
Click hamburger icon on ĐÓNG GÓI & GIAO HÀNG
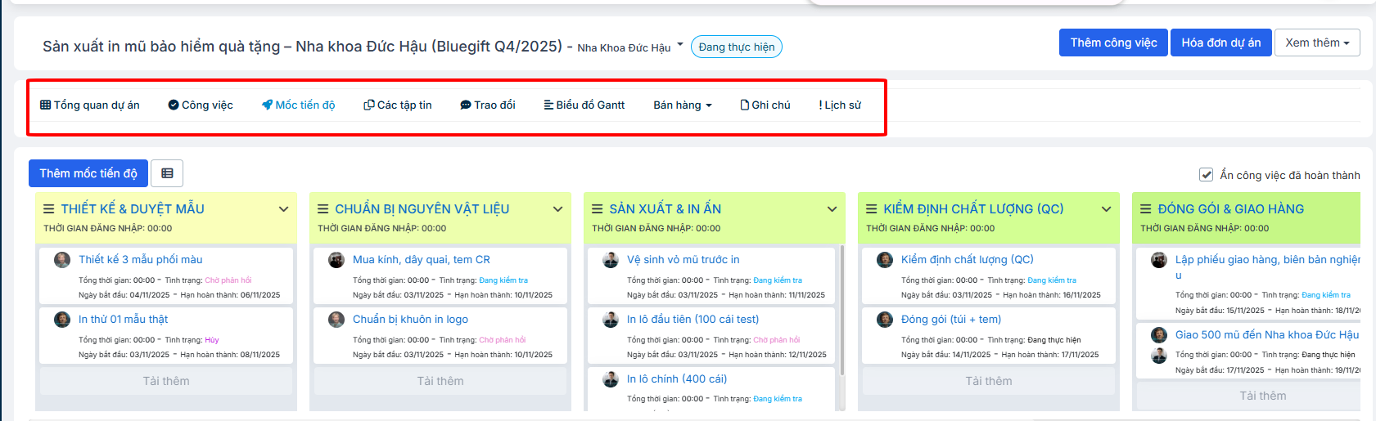pyautogui.click(x=1146, y=209)
